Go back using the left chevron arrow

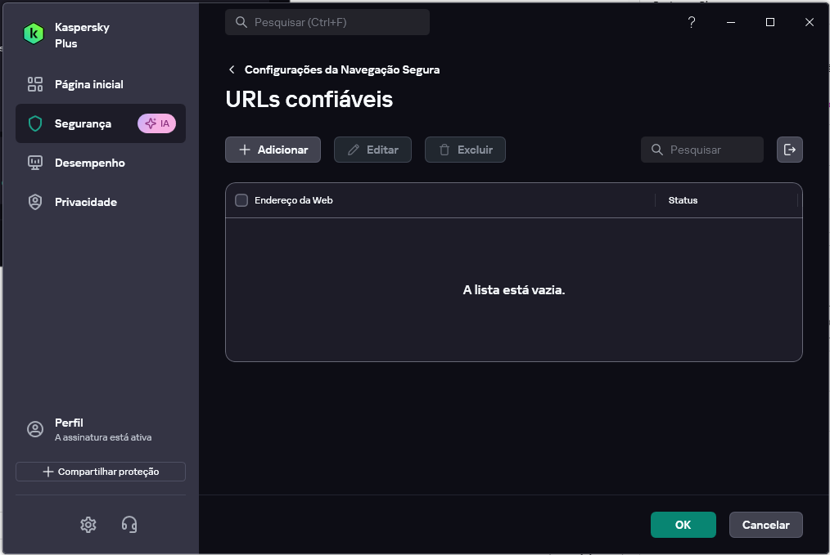pos(232,70)
